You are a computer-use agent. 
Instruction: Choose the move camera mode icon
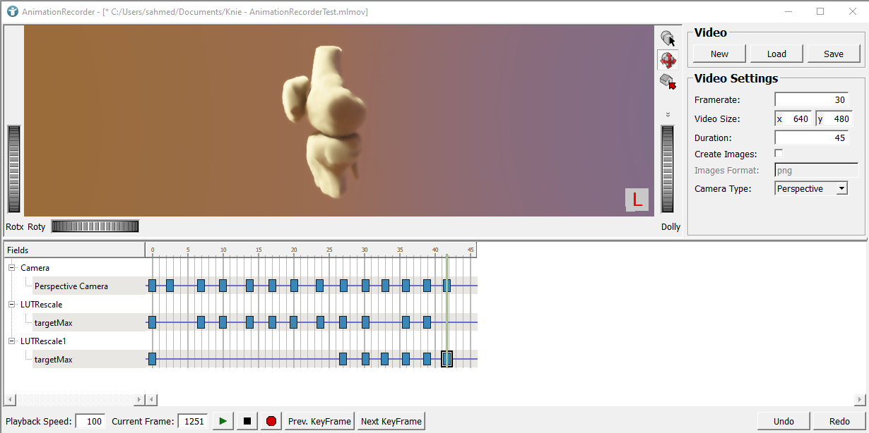point(667,81)
